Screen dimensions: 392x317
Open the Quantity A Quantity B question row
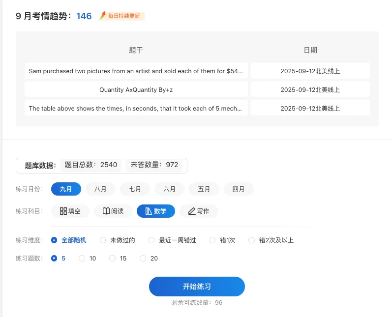pos(136,89)
